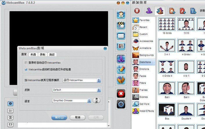Click the large red X remove button

121,93
